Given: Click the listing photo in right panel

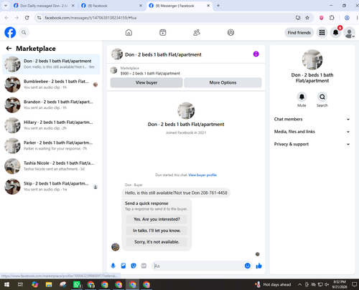Looking at the screenshot, I should point(312,59).
